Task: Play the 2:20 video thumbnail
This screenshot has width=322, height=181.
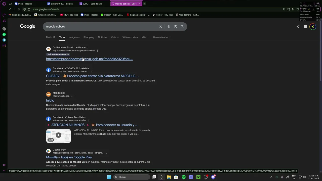Action: coord(58,136)
